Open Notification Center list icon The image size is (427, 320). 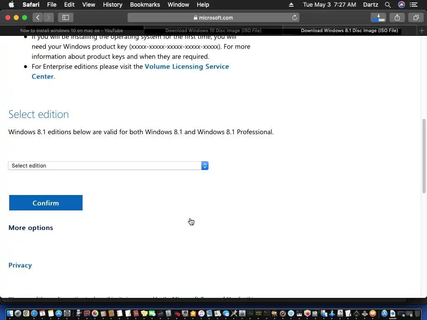(x=414, y=5)
